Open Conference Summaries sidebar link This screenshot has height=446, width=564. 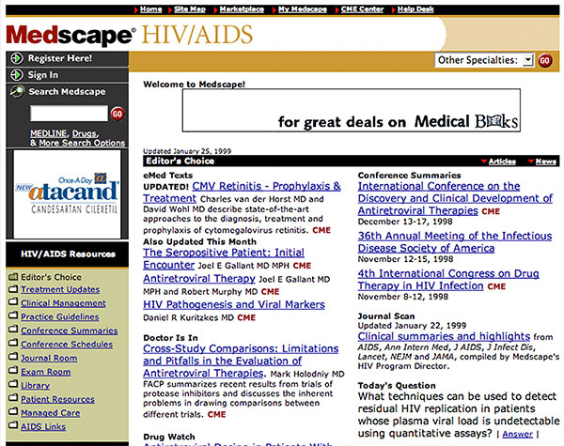click(70, 331)
